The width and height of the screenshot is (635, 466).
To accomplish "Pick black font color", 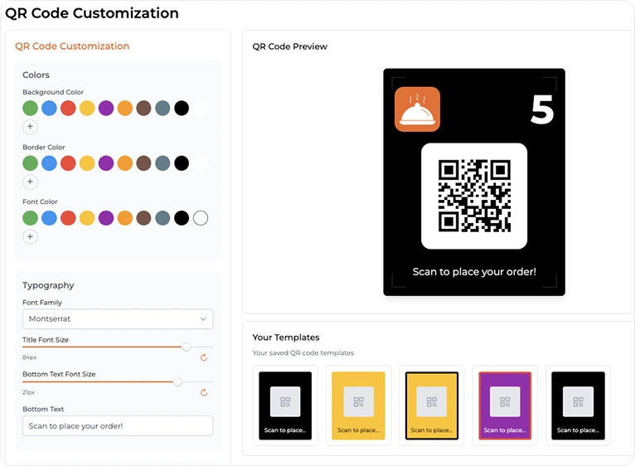I will (x=182, y=218).
